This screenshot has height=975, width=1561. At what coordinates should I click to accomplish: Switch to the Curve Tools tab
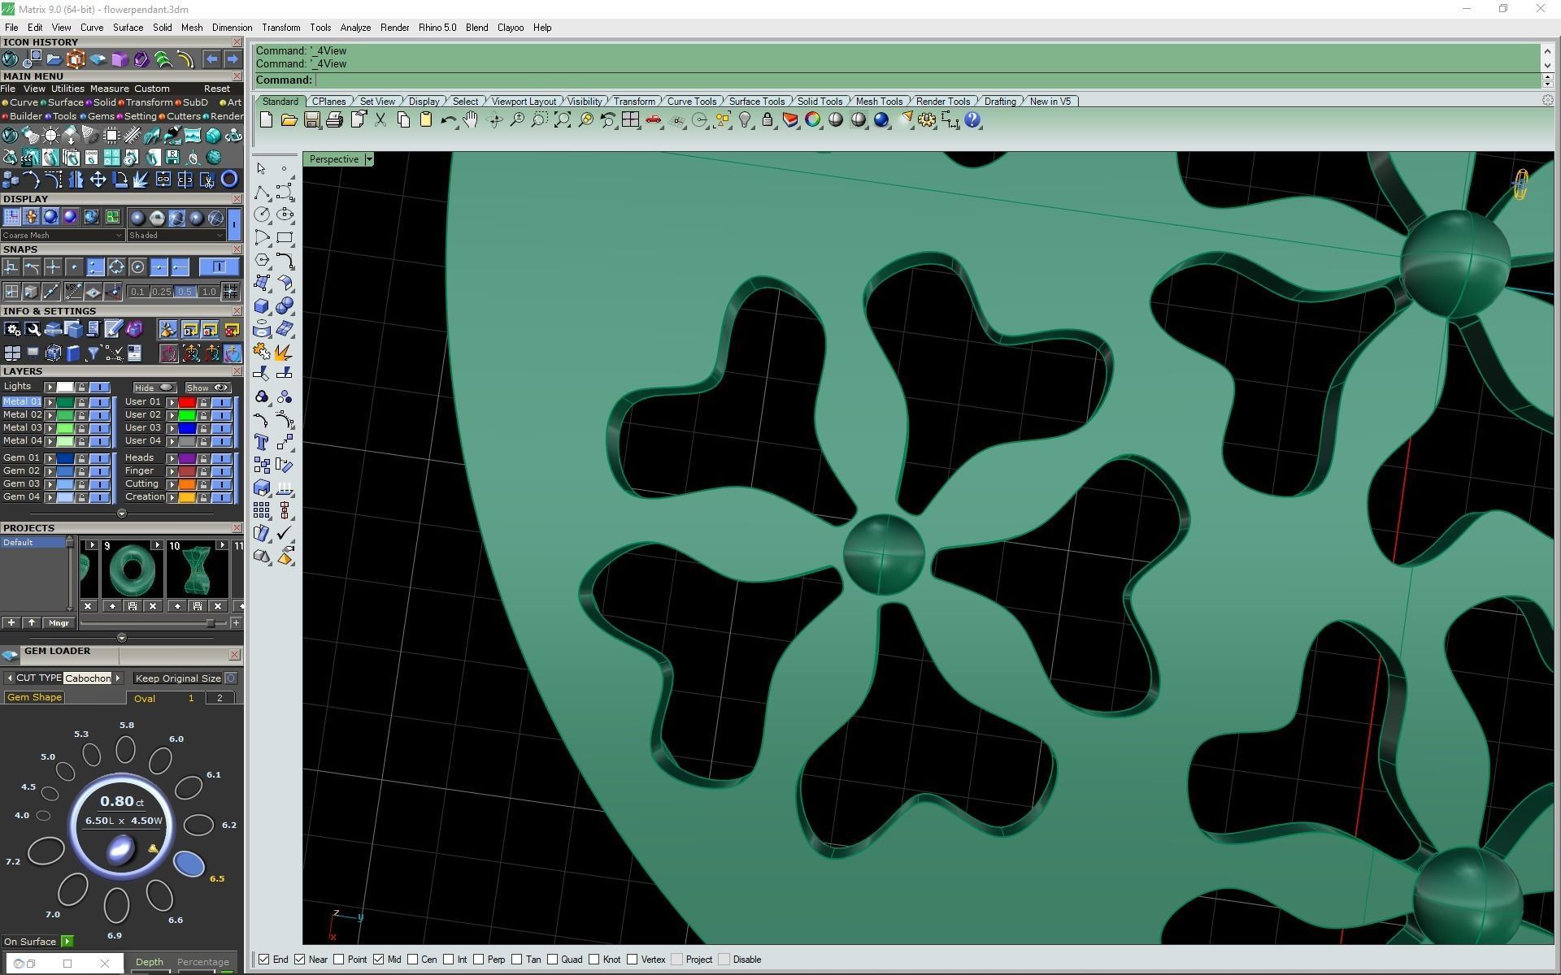coord(692,102)
